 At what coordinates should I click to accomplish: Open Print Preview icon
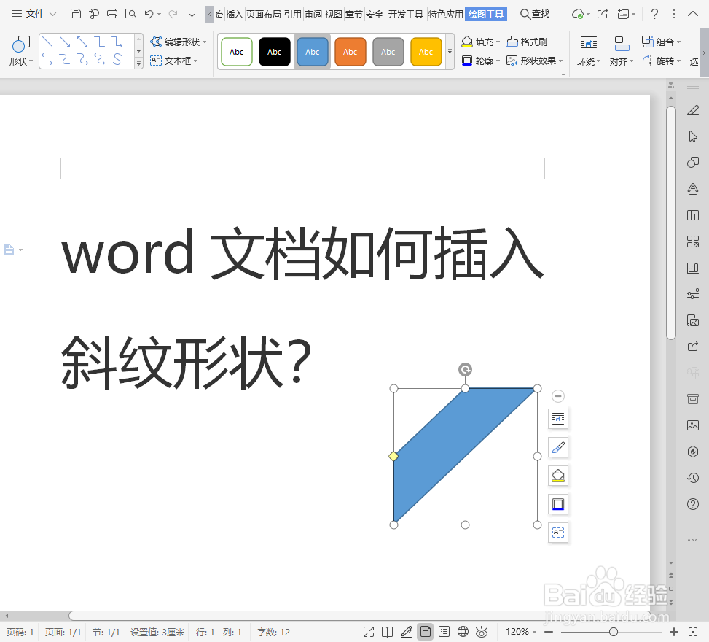pyautogui.click(x=130, y=14)
